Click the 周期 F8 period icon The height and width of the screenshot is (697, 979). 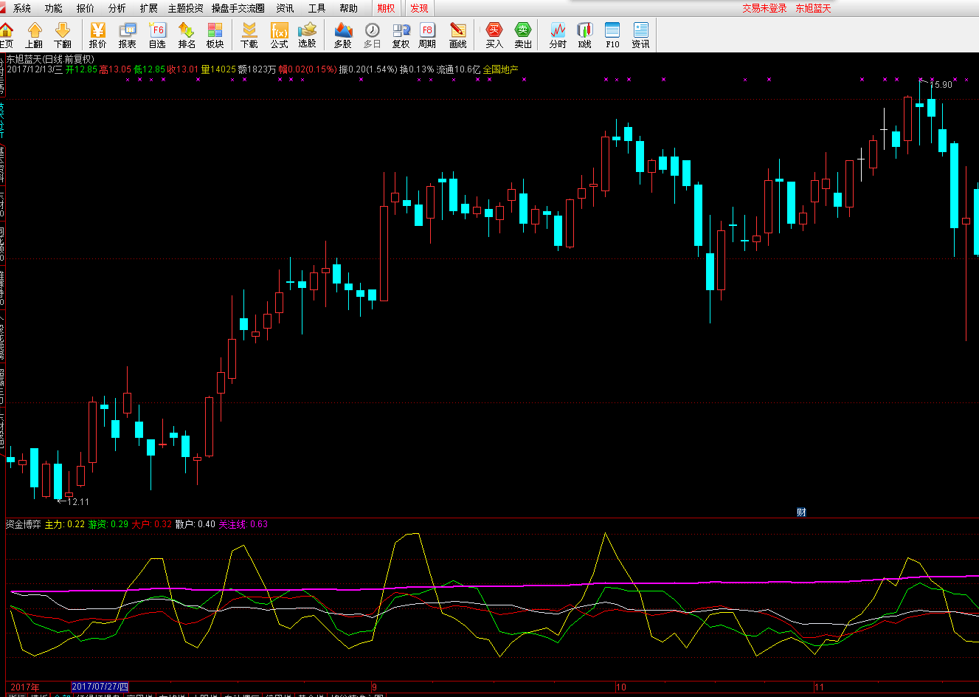[x=427, y=35]
